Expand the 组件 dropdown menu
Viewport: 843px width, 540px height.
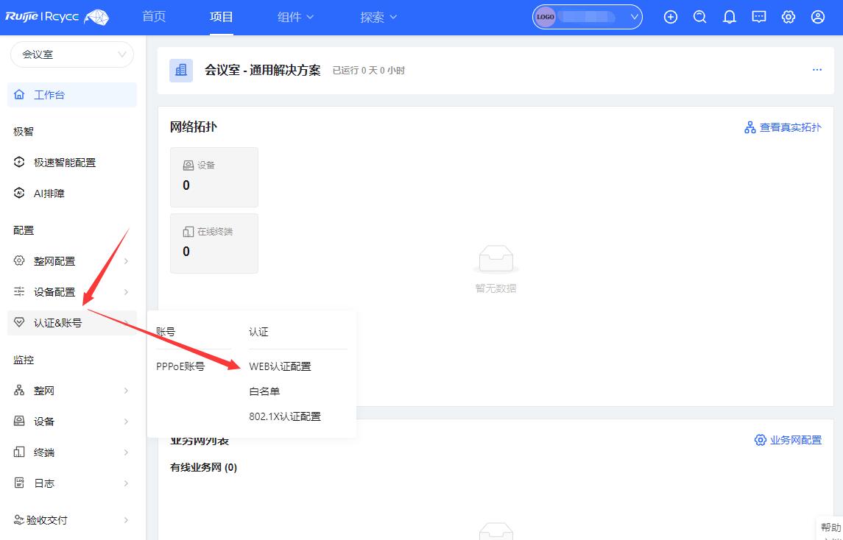click(295, 17)
